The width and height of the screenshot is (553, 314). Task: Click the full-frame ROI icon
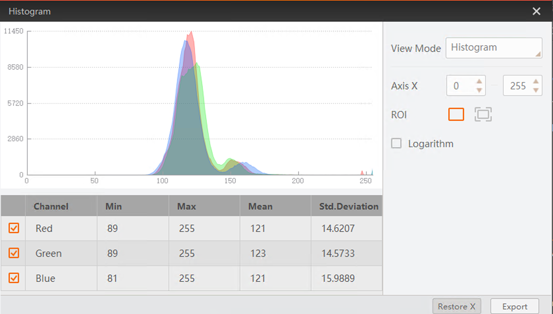pos(483,115)
